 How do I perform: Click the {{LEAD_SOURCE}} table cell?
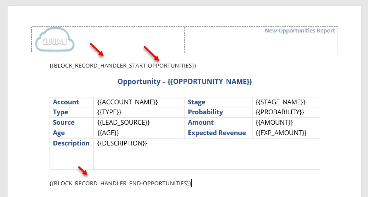(139, 123)
